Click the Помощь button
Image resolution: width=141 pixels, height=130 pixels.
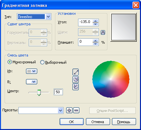click(124, 121)
